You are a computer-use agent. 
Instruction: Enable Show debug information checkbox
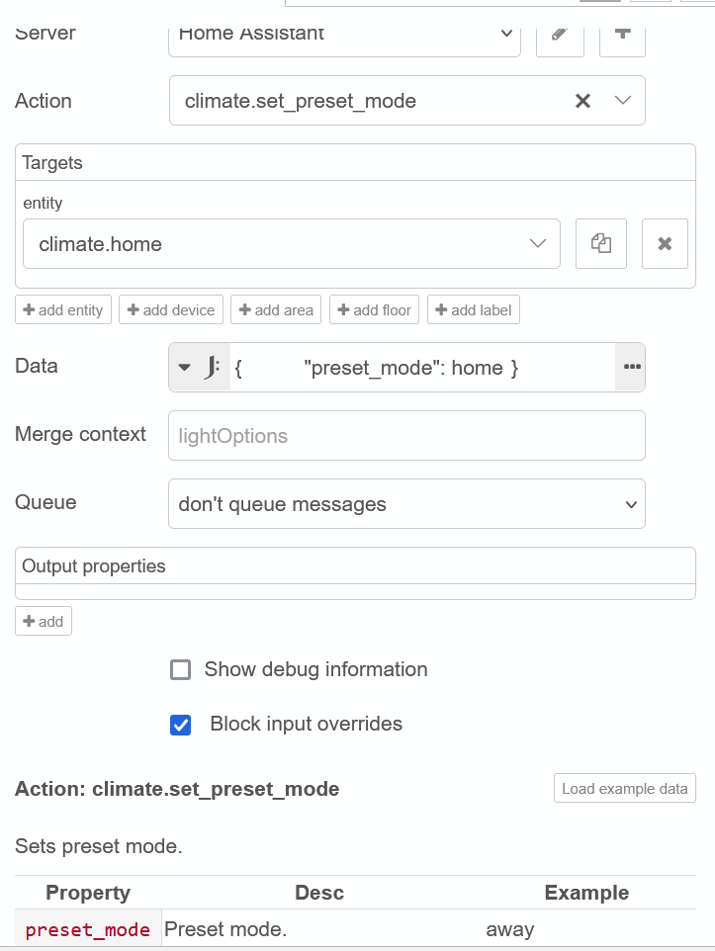[181, 670]
